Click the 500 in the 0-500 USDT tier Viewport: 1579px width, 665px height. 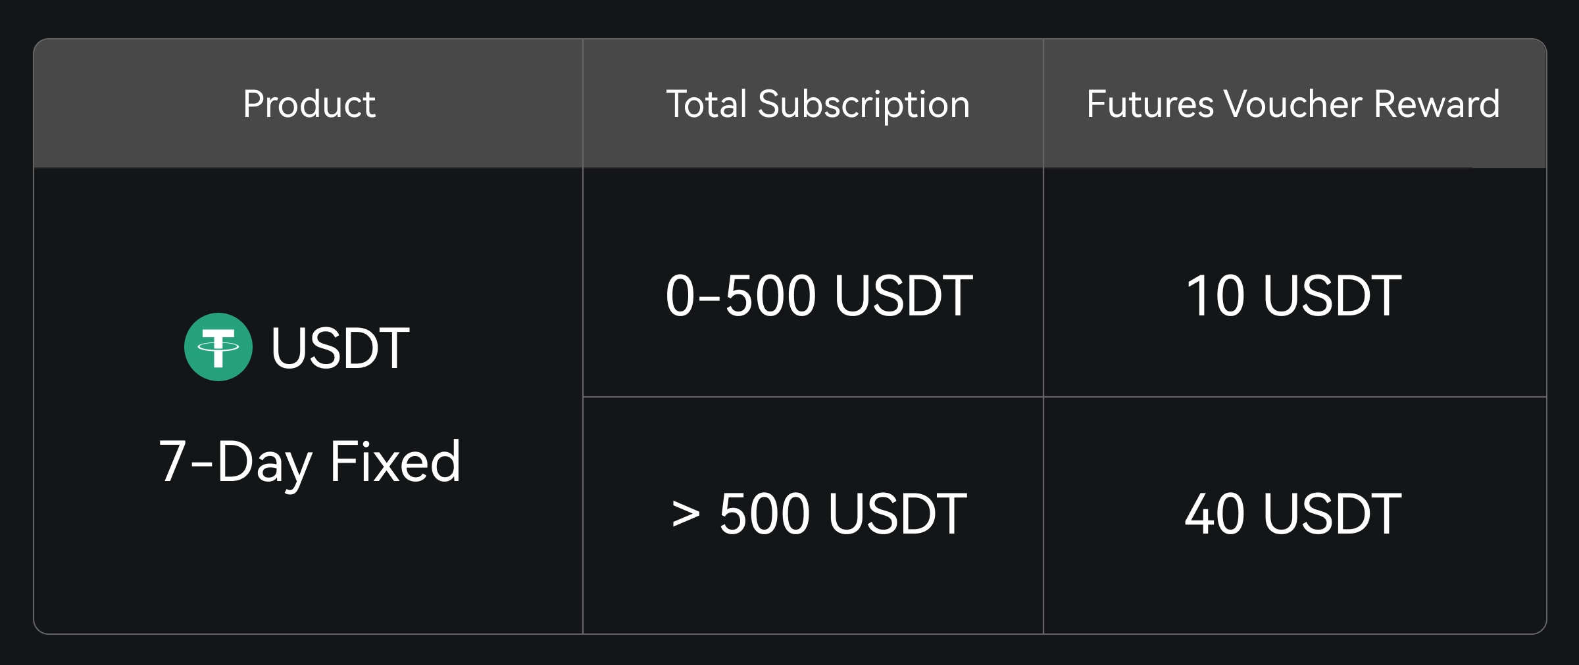click(x=770, y=296)
